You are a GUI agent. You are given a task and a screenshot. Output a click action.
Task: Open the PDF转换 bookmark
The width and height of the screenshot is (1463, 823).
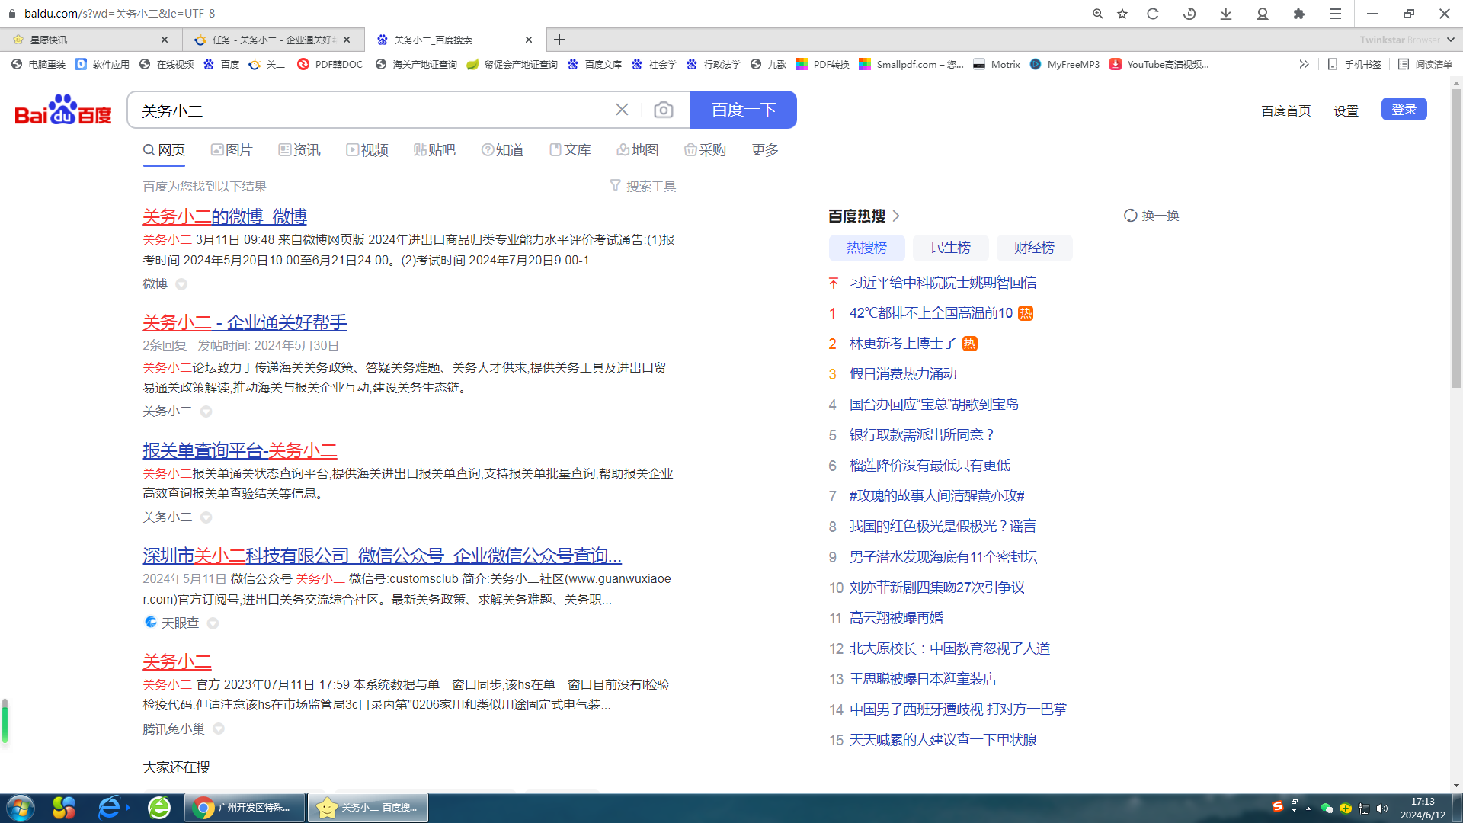[822, 64]
